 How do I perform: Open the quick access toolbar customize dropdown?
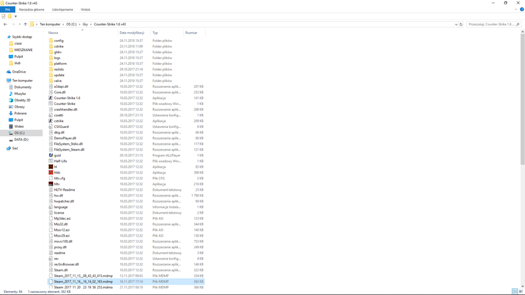pos(16,16)
